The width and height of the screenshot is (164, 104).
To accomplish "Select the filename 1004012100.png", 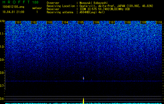I will (x=14, y=7).
